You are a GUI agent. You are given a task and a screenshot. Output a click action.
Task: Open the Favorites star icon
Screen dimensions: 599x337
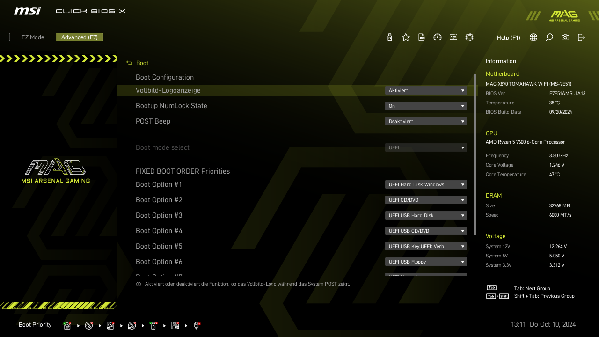pyautogui.click(x=406, y=37)
